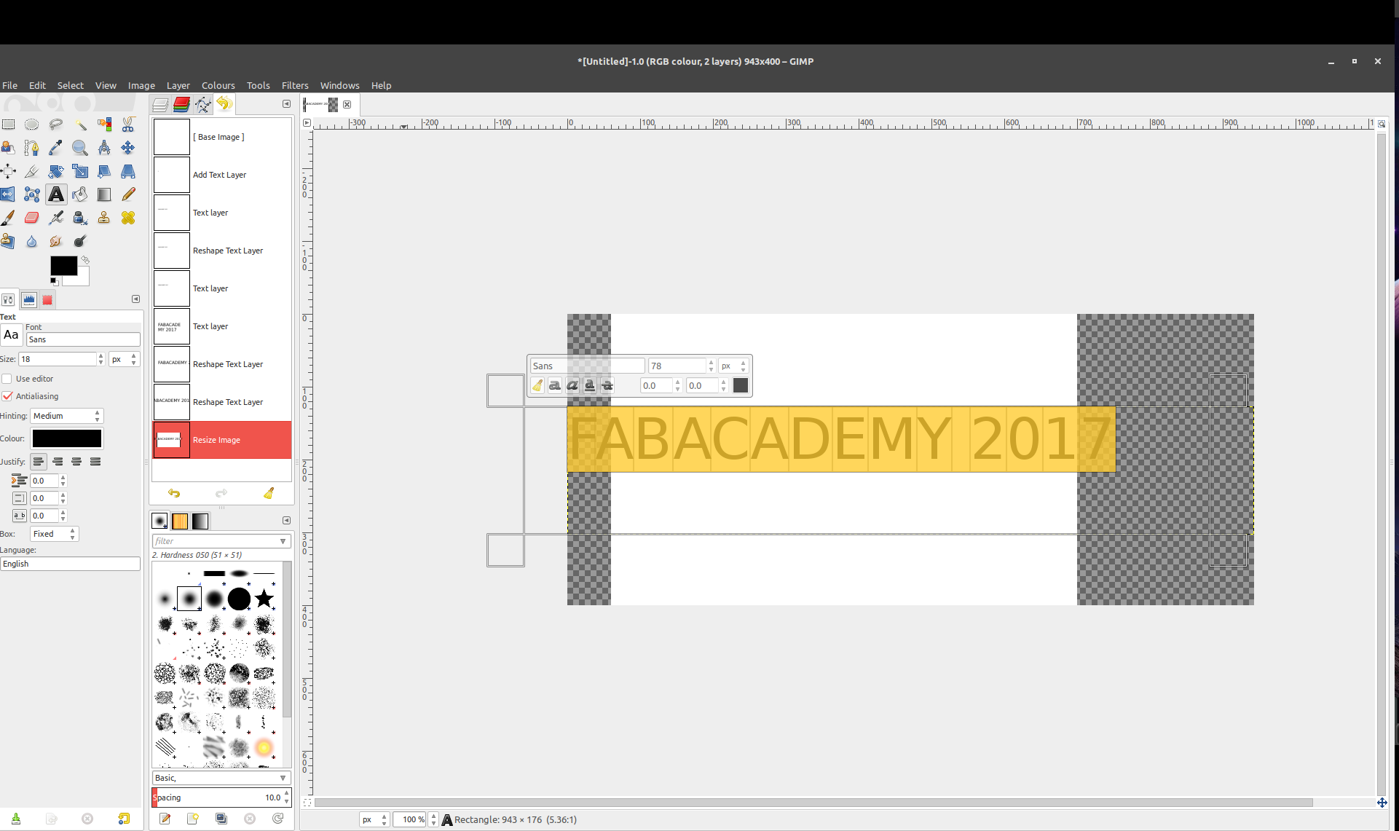This screenshot has width=1399, height=831.
Task: Select the Ellipse Select tool
Action: pos(31,125)
